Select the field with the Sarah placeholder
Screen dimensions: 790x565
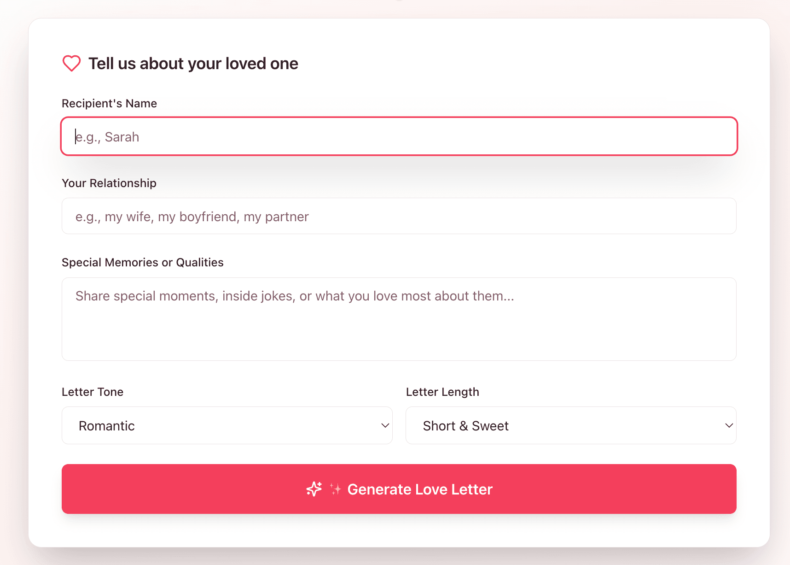pos(399,136)
